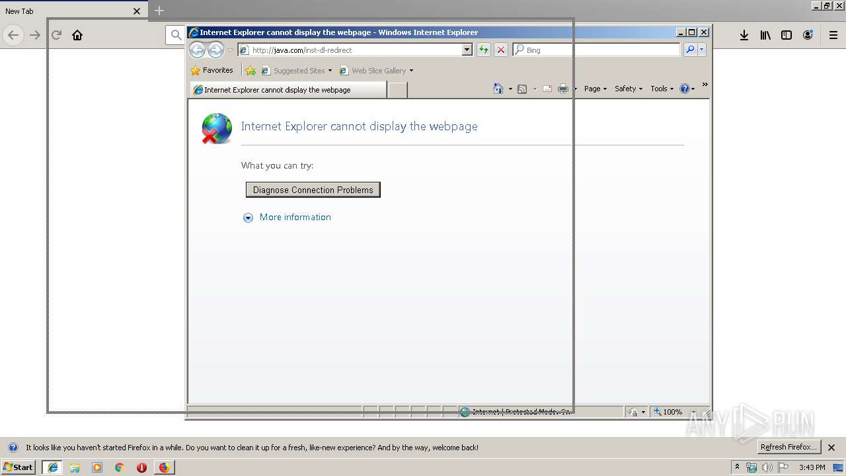Open a new blank IE tab
Image resolution: width=846 pixels, height=476 pixels.
(397, 90)
